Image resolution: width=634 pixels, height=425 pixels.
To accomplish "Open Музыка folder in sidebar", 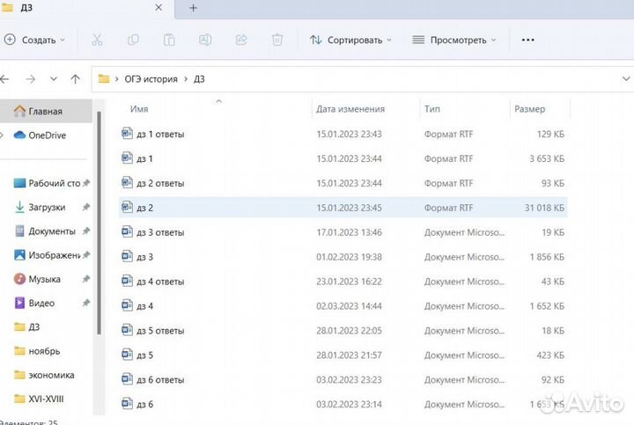I will click(x=44, y=279).
